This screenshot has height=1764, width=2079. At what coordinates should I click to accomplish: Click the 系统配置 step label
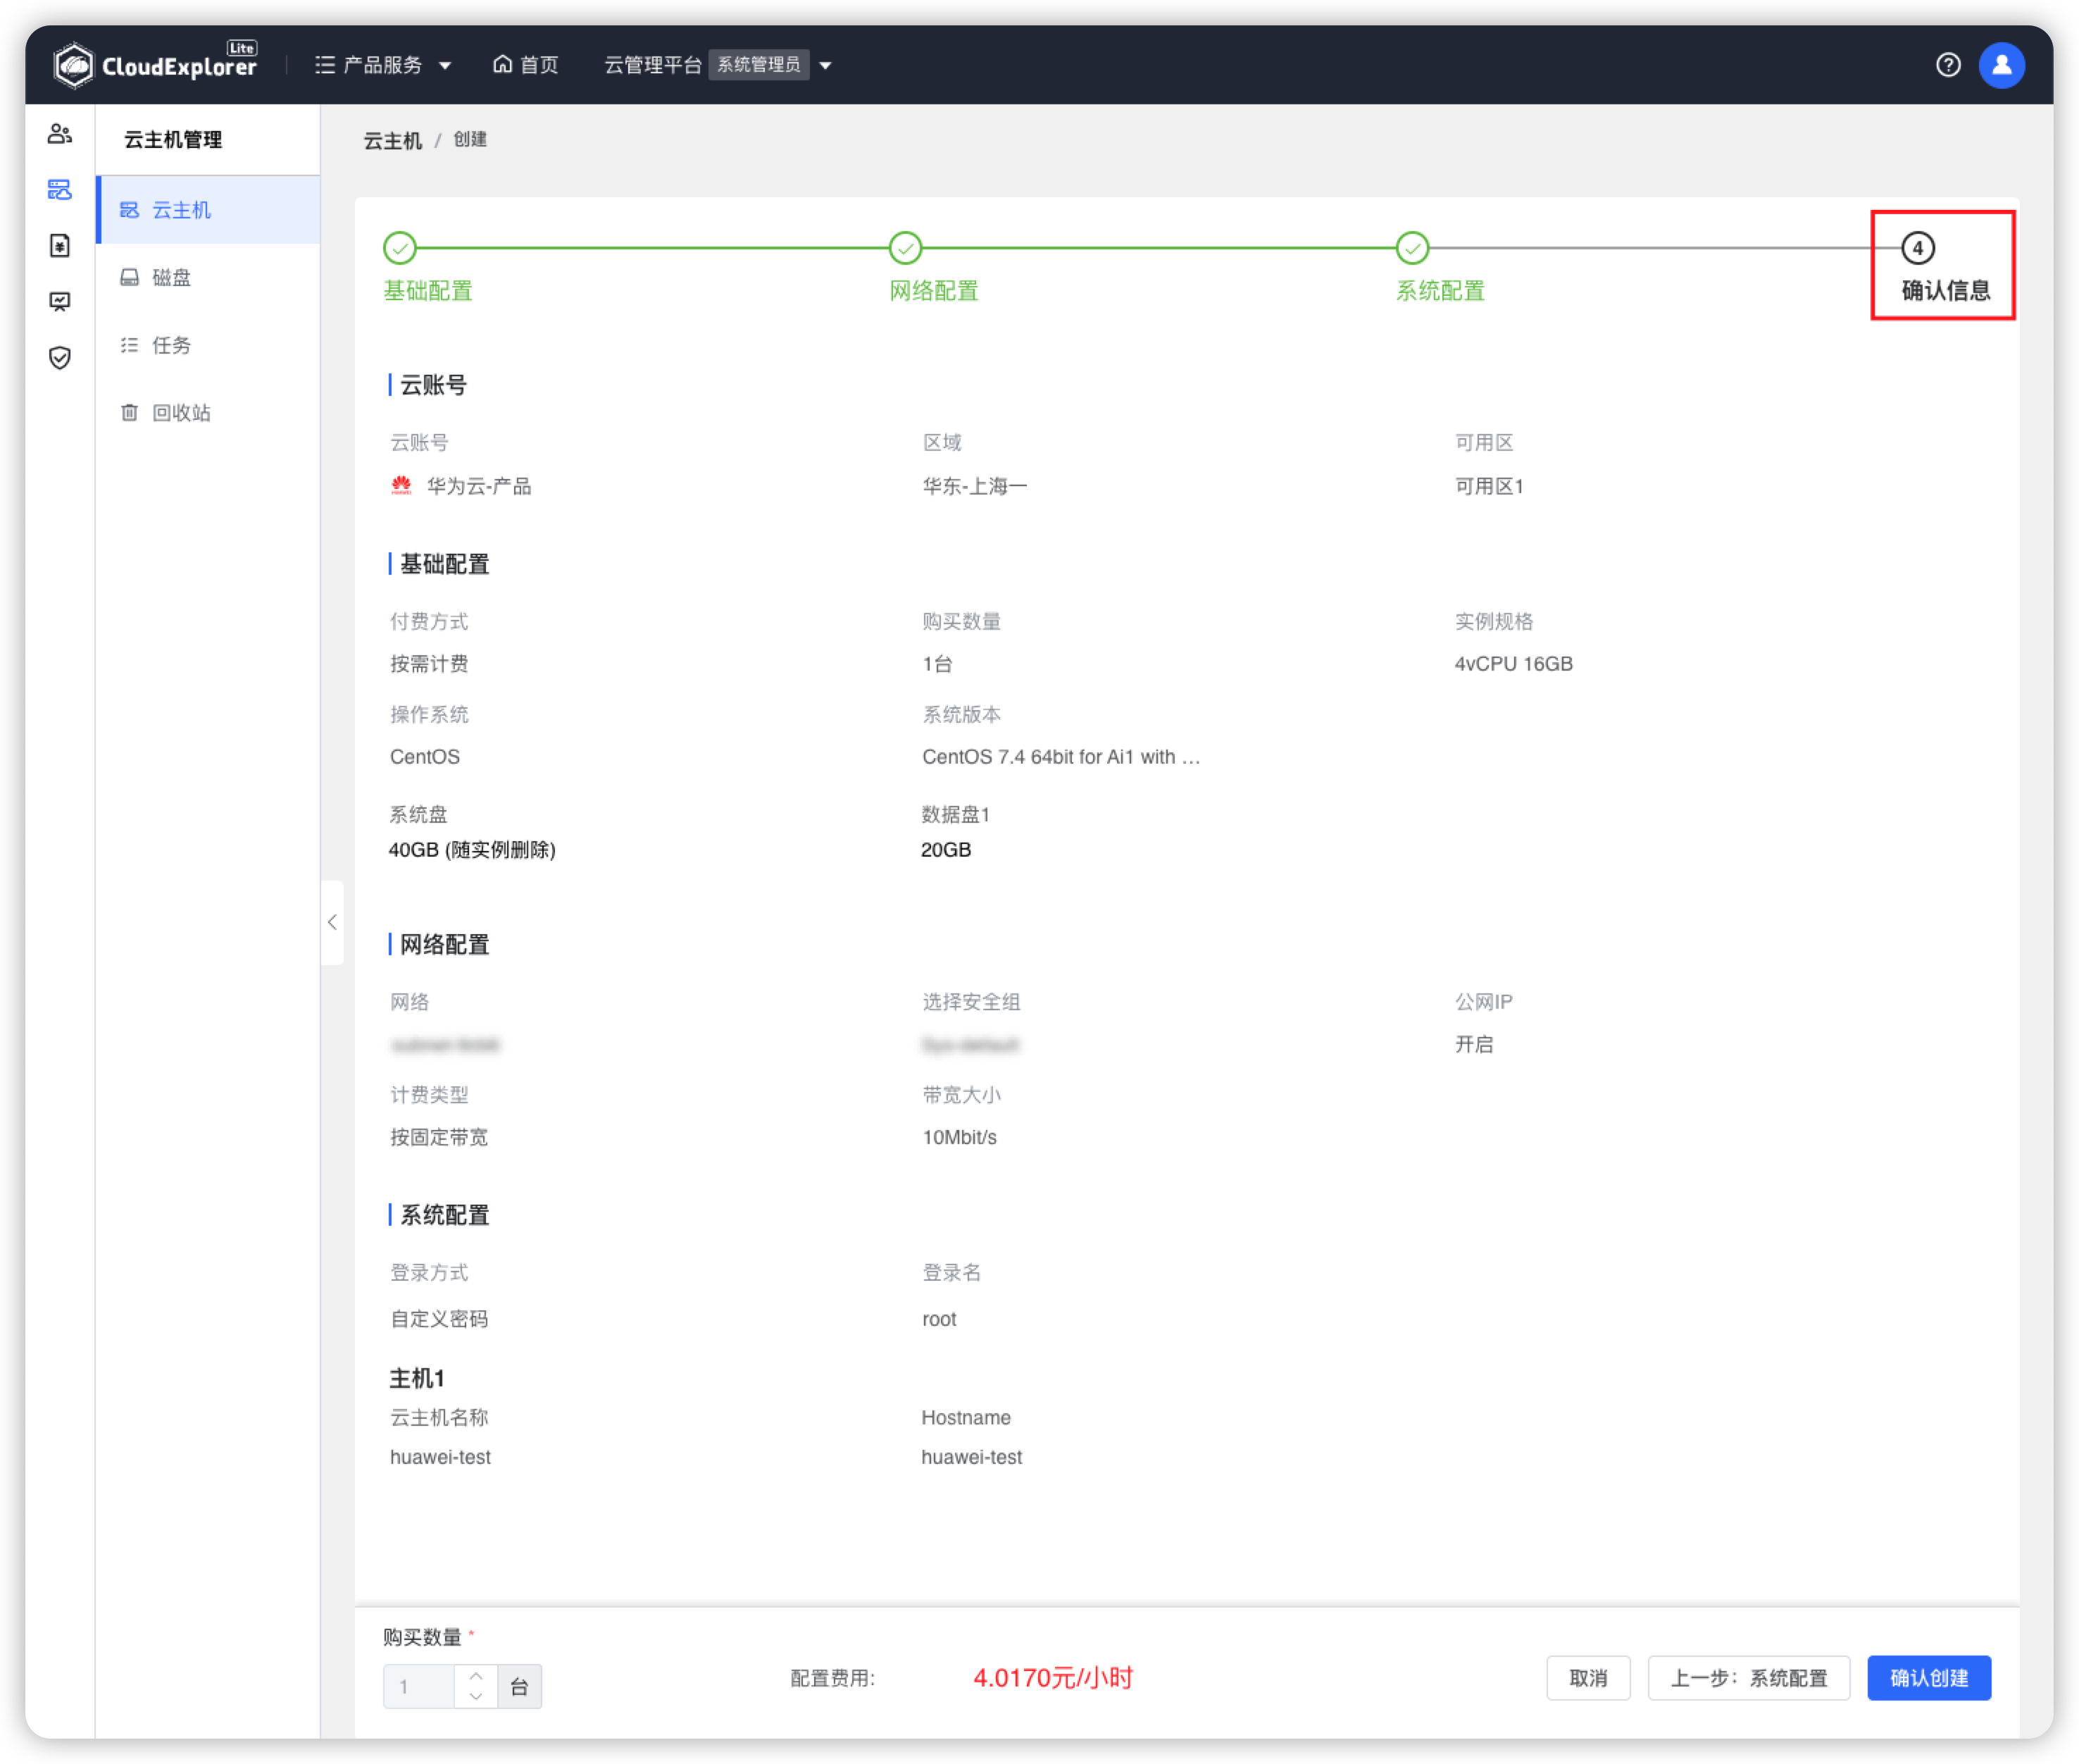[1440, 291]
